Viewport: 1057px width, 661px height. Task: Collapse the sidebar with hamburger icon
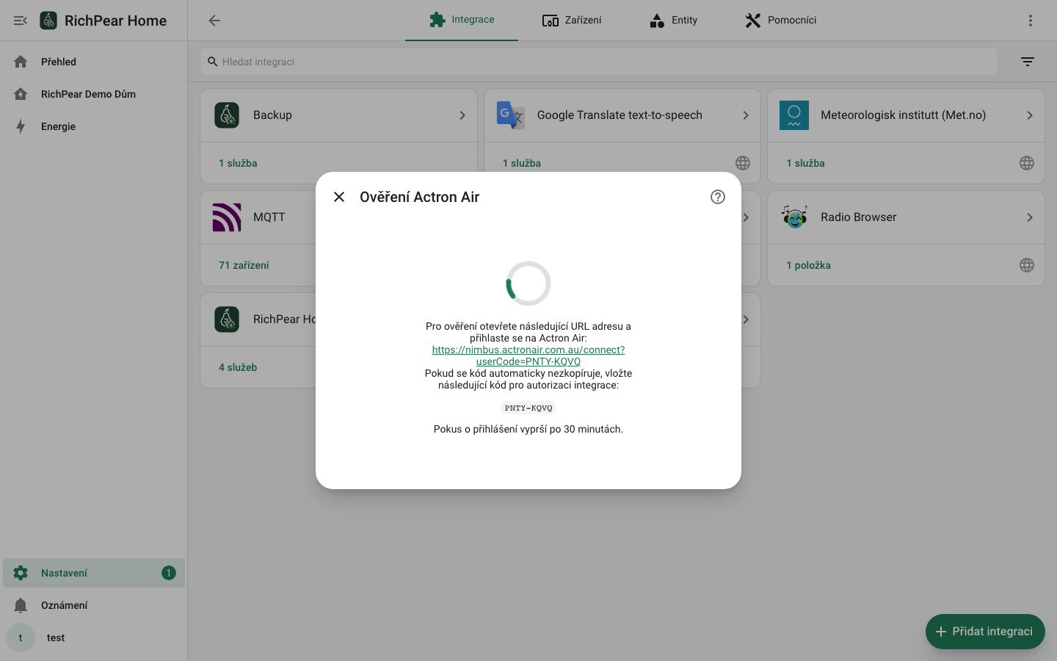point(21,21)
